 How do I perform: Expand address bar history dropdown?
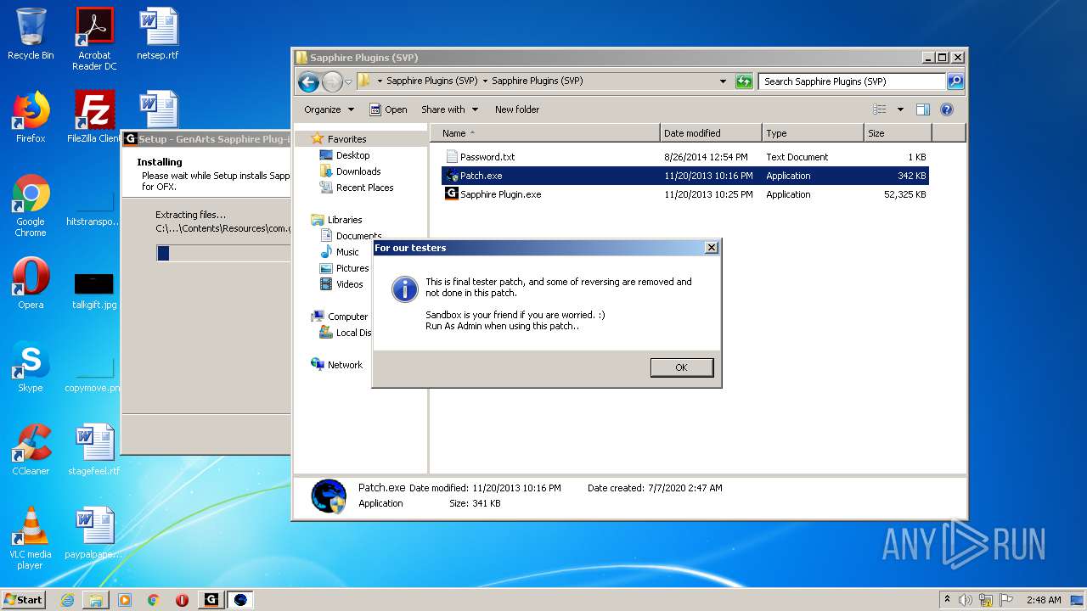tap(723, 81)
